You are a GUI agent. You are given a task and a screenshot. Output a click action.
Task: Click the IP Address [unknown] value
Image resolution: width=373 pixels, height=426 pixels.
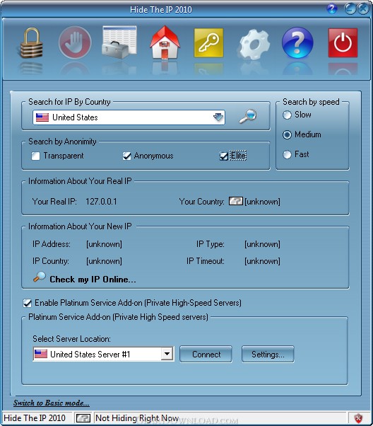pos(104,244)
